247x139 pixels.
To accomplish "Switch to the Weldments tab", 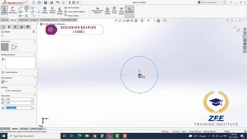I will click(x=24, y=20).
